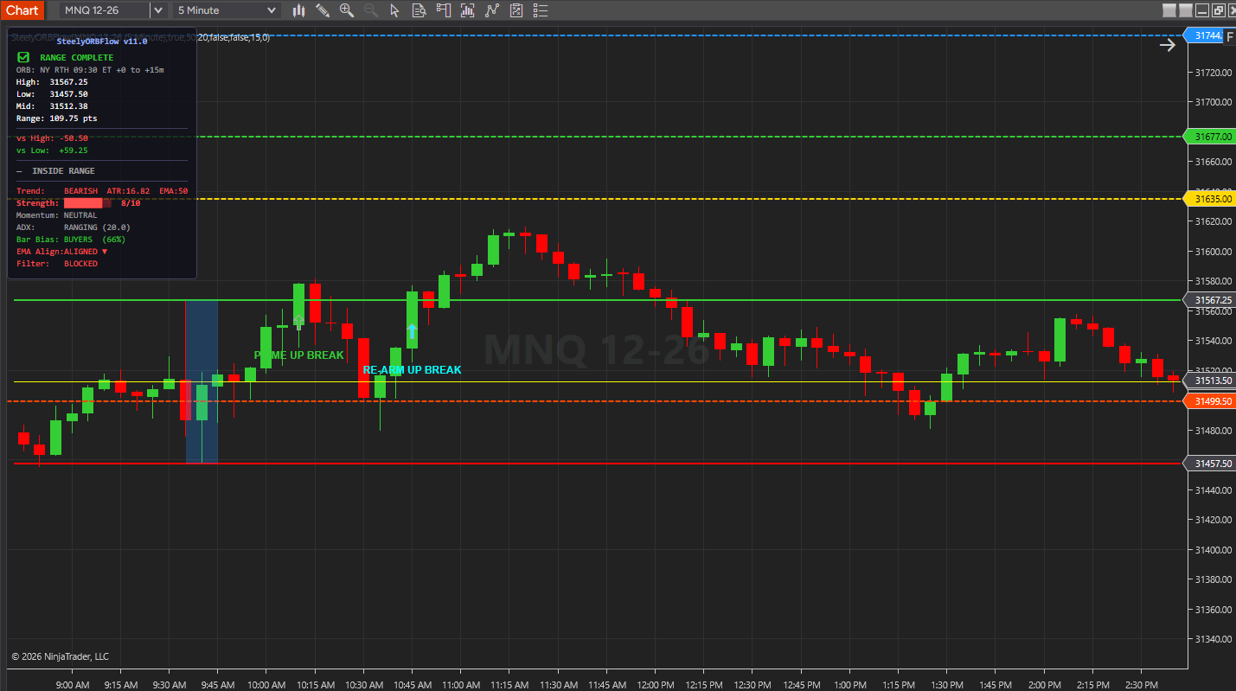Click the Low: 31457.50 row

tap(52, 94)
